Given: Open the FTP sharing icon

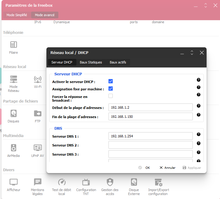Looking at the screenshot, I should point(38,113).
